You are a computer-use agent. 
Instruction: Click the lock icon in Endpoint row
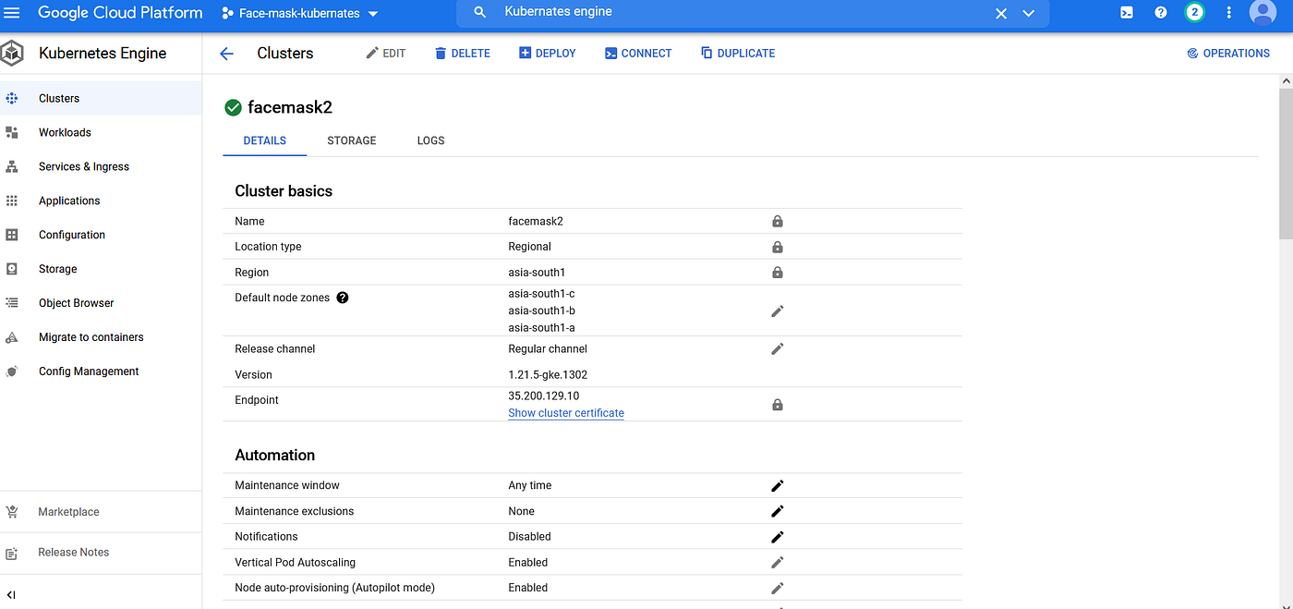pyautogui.click(x=778, y=405)
